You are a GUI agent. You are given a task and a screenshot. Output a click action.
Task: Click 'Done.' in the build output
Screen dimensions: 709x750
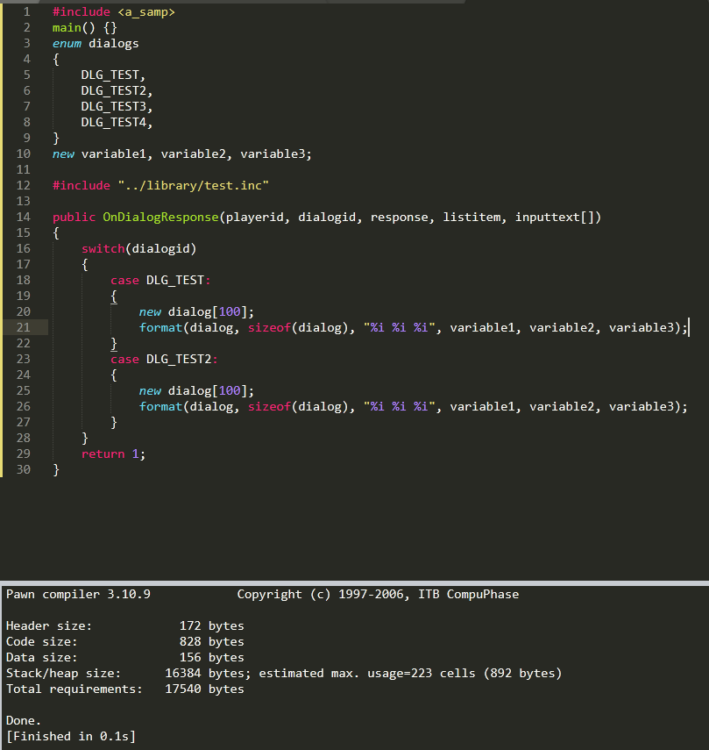click(24, 720)
